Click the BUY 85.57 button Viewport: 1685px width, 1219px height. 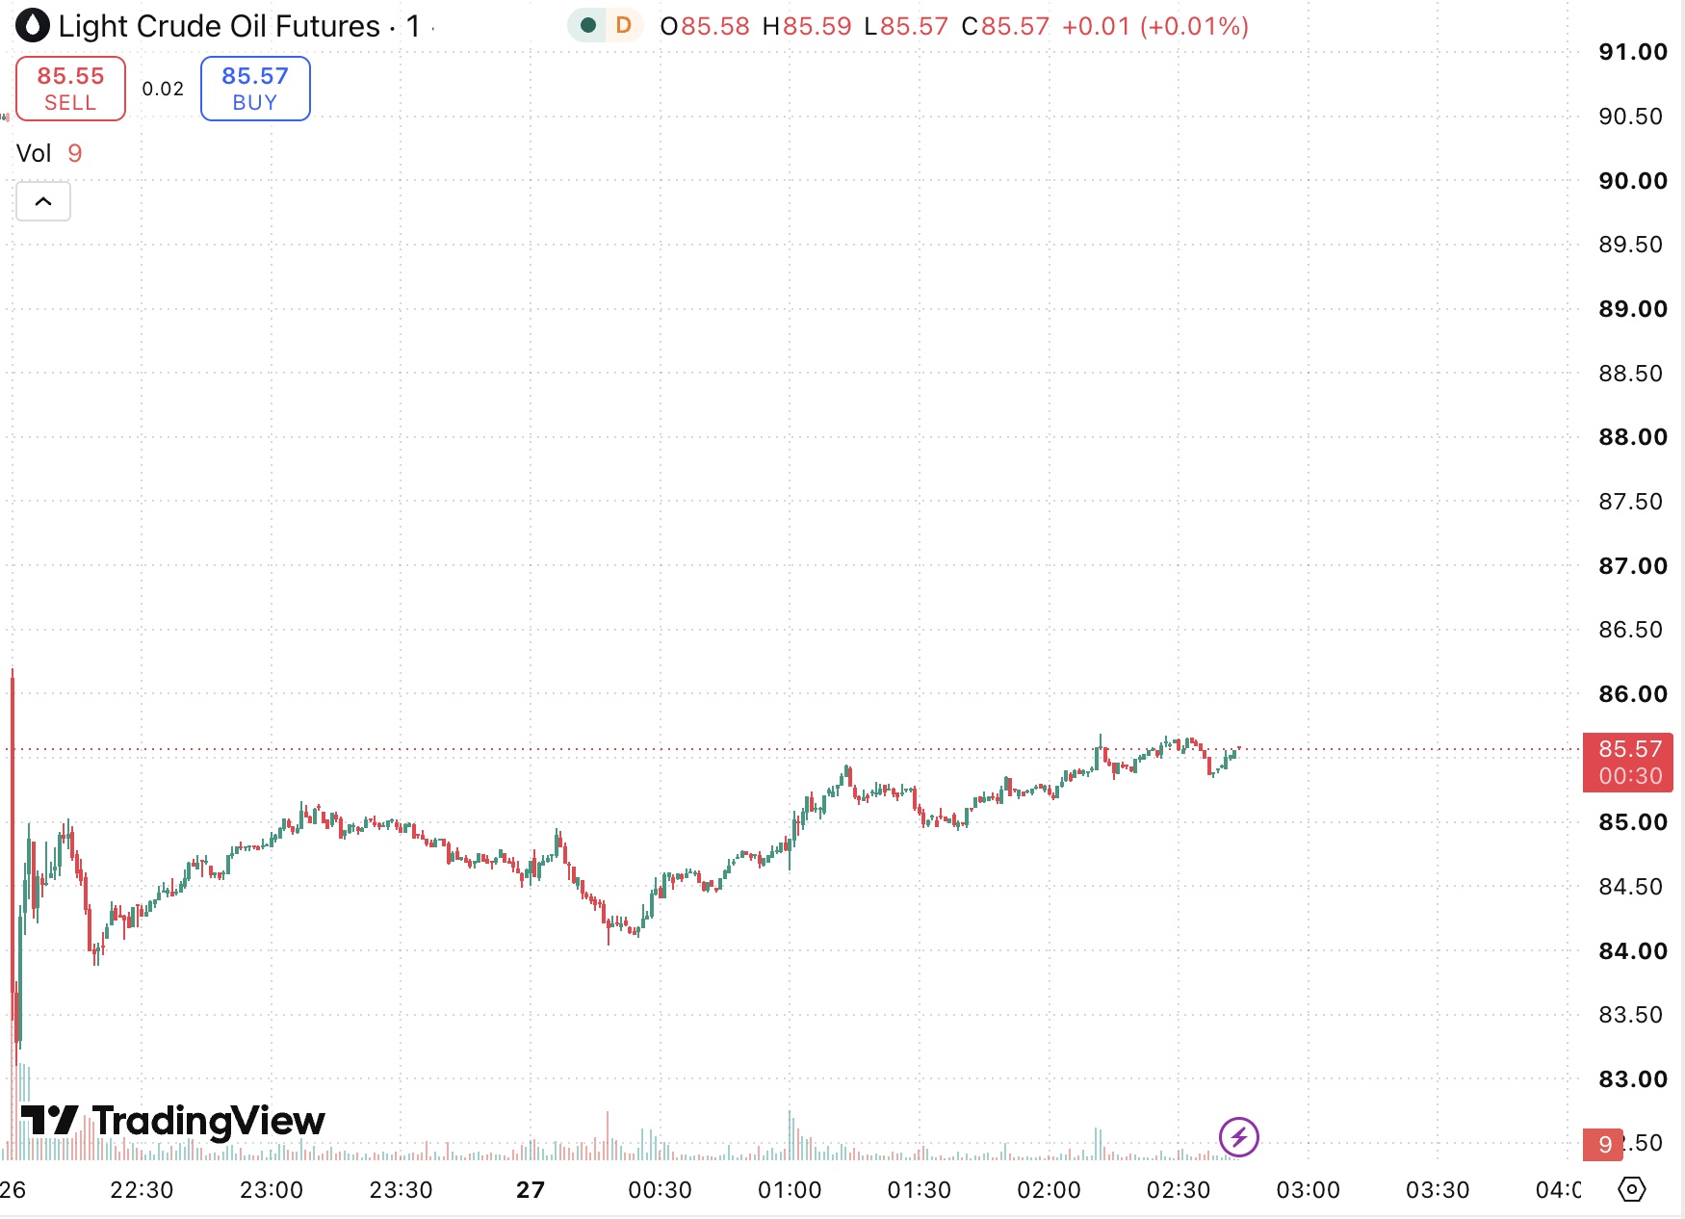[255, 89]
